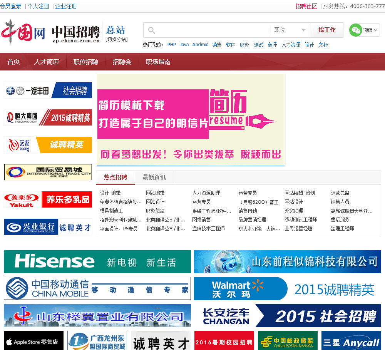Viewport: 385px width, 350px height.
Task: Open 三星 Anycall banner
Action: click(x=351, y=340)
